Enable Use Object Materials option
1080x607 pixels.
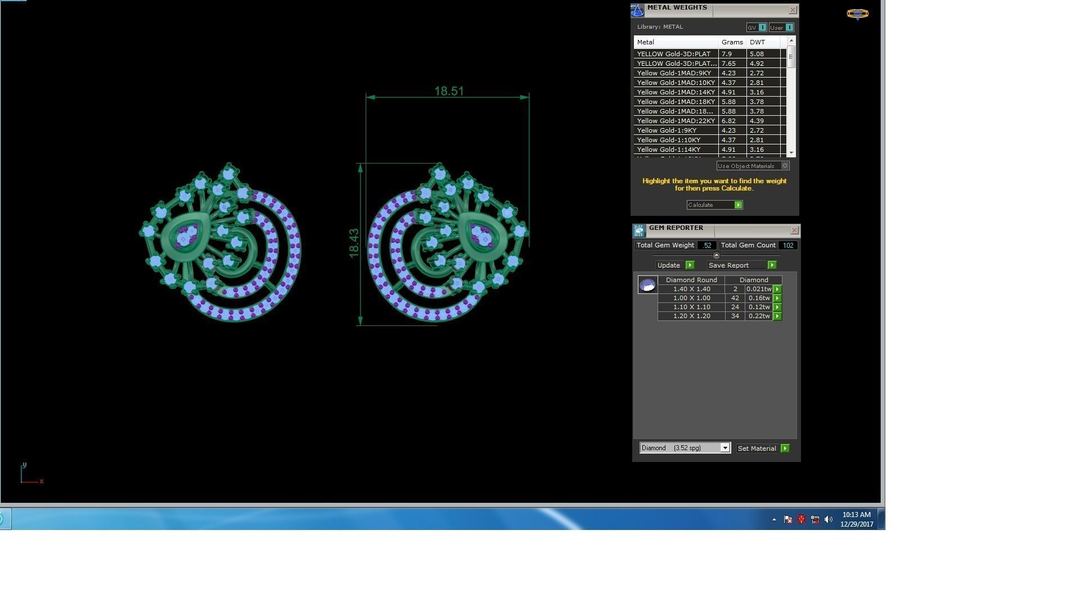click(x=785, y=166)
